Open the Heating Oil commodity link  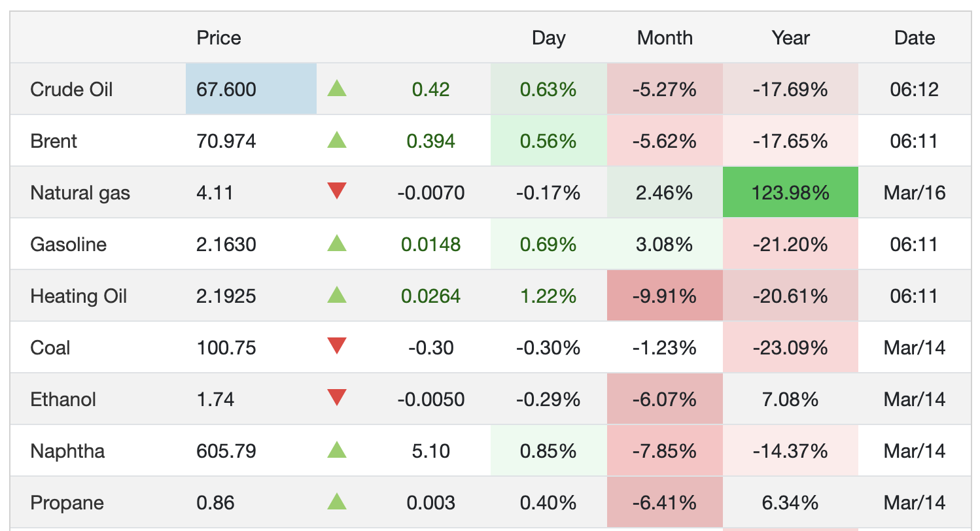79,296
